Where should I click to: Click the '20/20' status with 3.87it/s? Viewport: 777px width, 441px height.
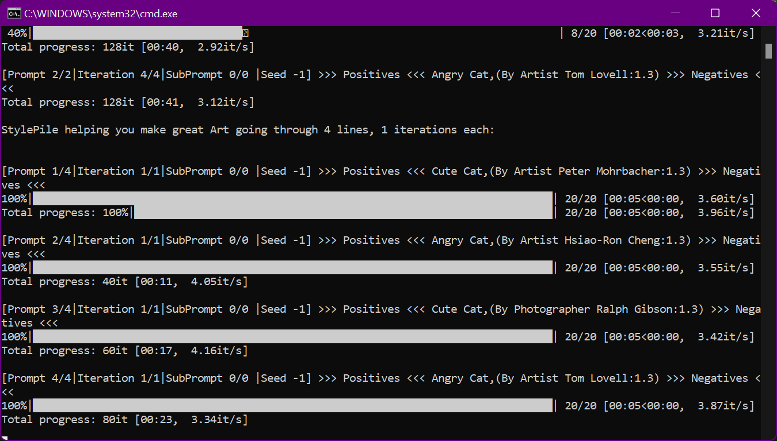[659, 405]
